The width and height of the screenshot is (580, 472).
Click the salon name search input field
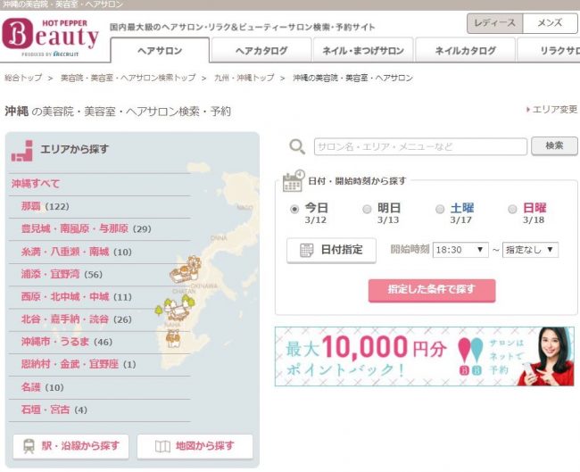pyautogui.click(x=419, y=146)
